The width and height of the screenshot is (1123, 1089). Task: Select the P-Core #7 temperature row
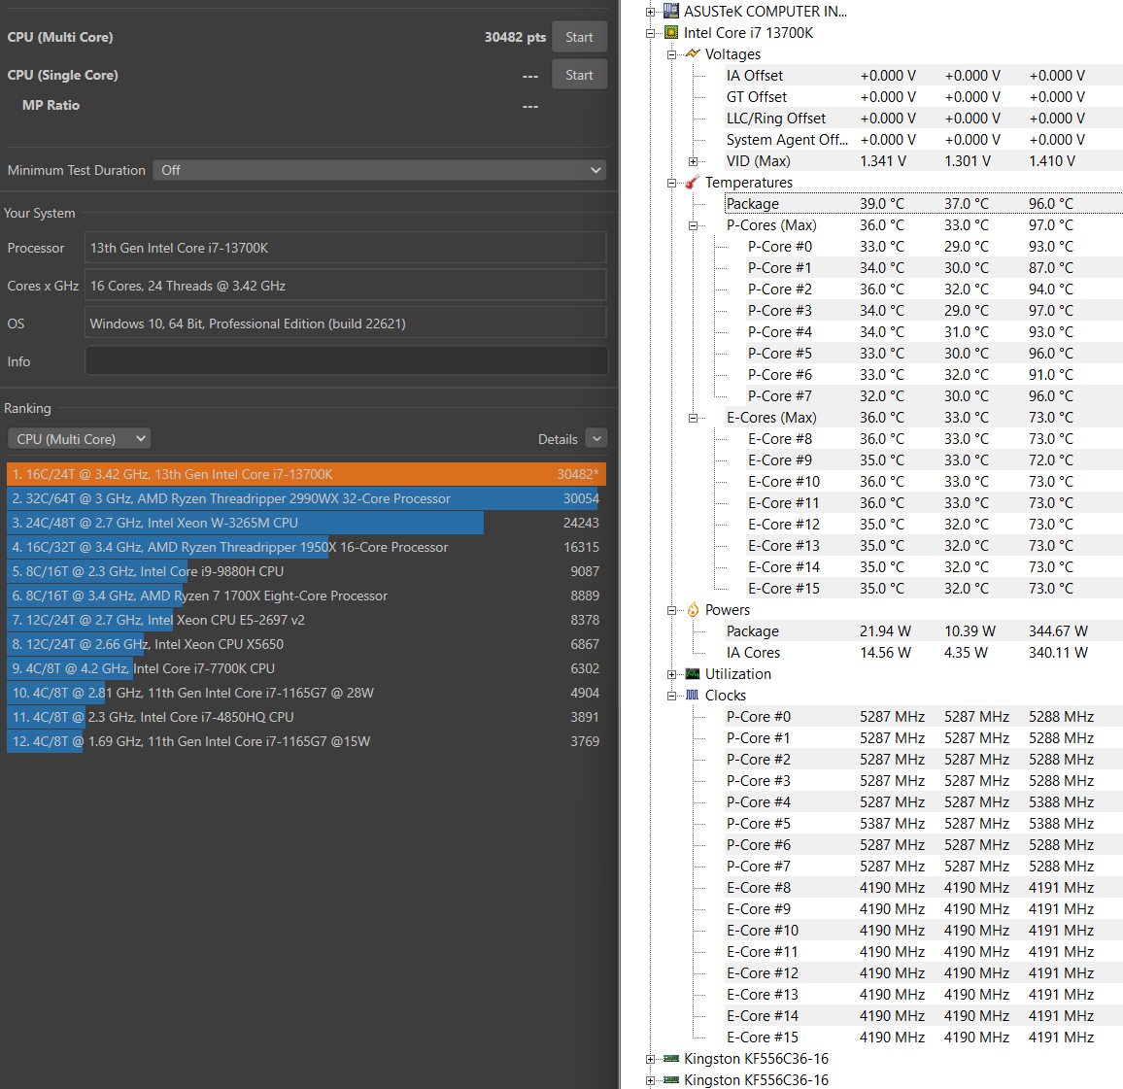point(934,396)
